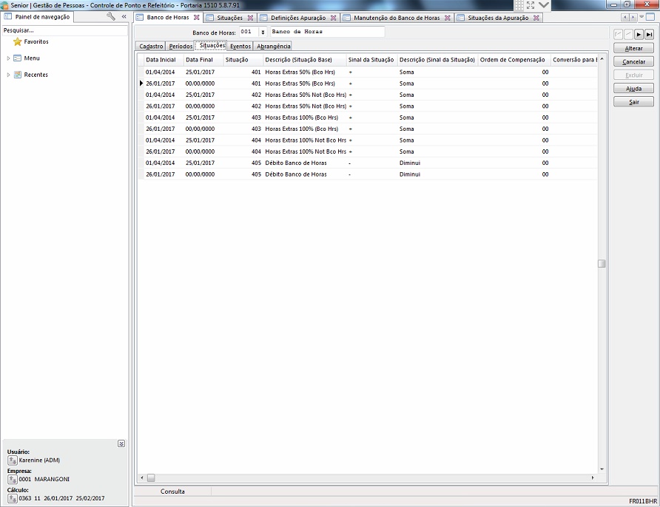Image resolution: width=660 pixels, height=507 pixels.
Task: Expand the Menu tree node
Action: click(8, 58)
